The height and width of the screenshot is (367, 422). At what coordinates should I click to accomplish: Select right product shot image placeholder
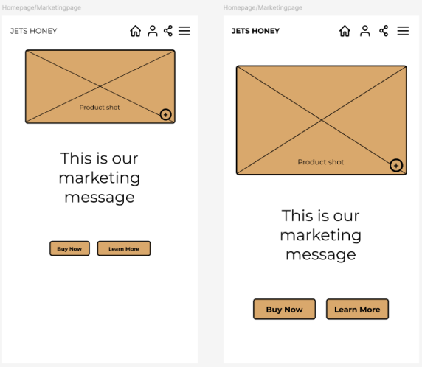pos(322,120)
